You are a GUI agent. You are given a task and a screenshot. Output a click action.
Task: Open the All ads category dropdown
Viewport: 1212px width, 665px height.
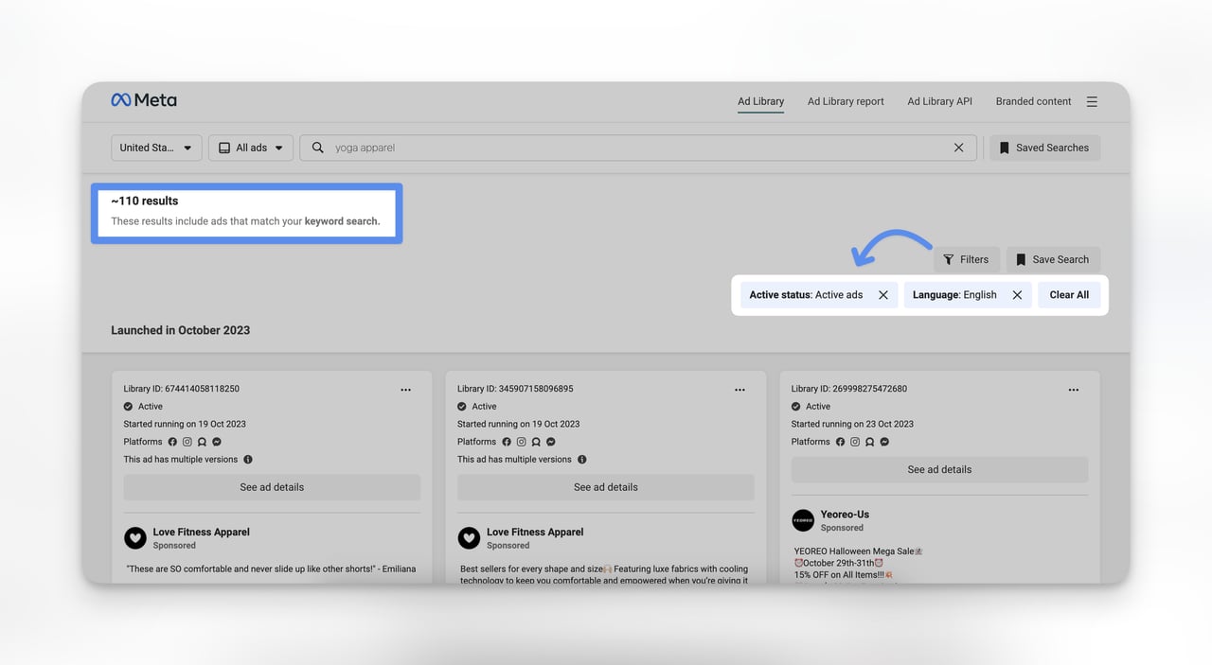click(x=251, y=148)
